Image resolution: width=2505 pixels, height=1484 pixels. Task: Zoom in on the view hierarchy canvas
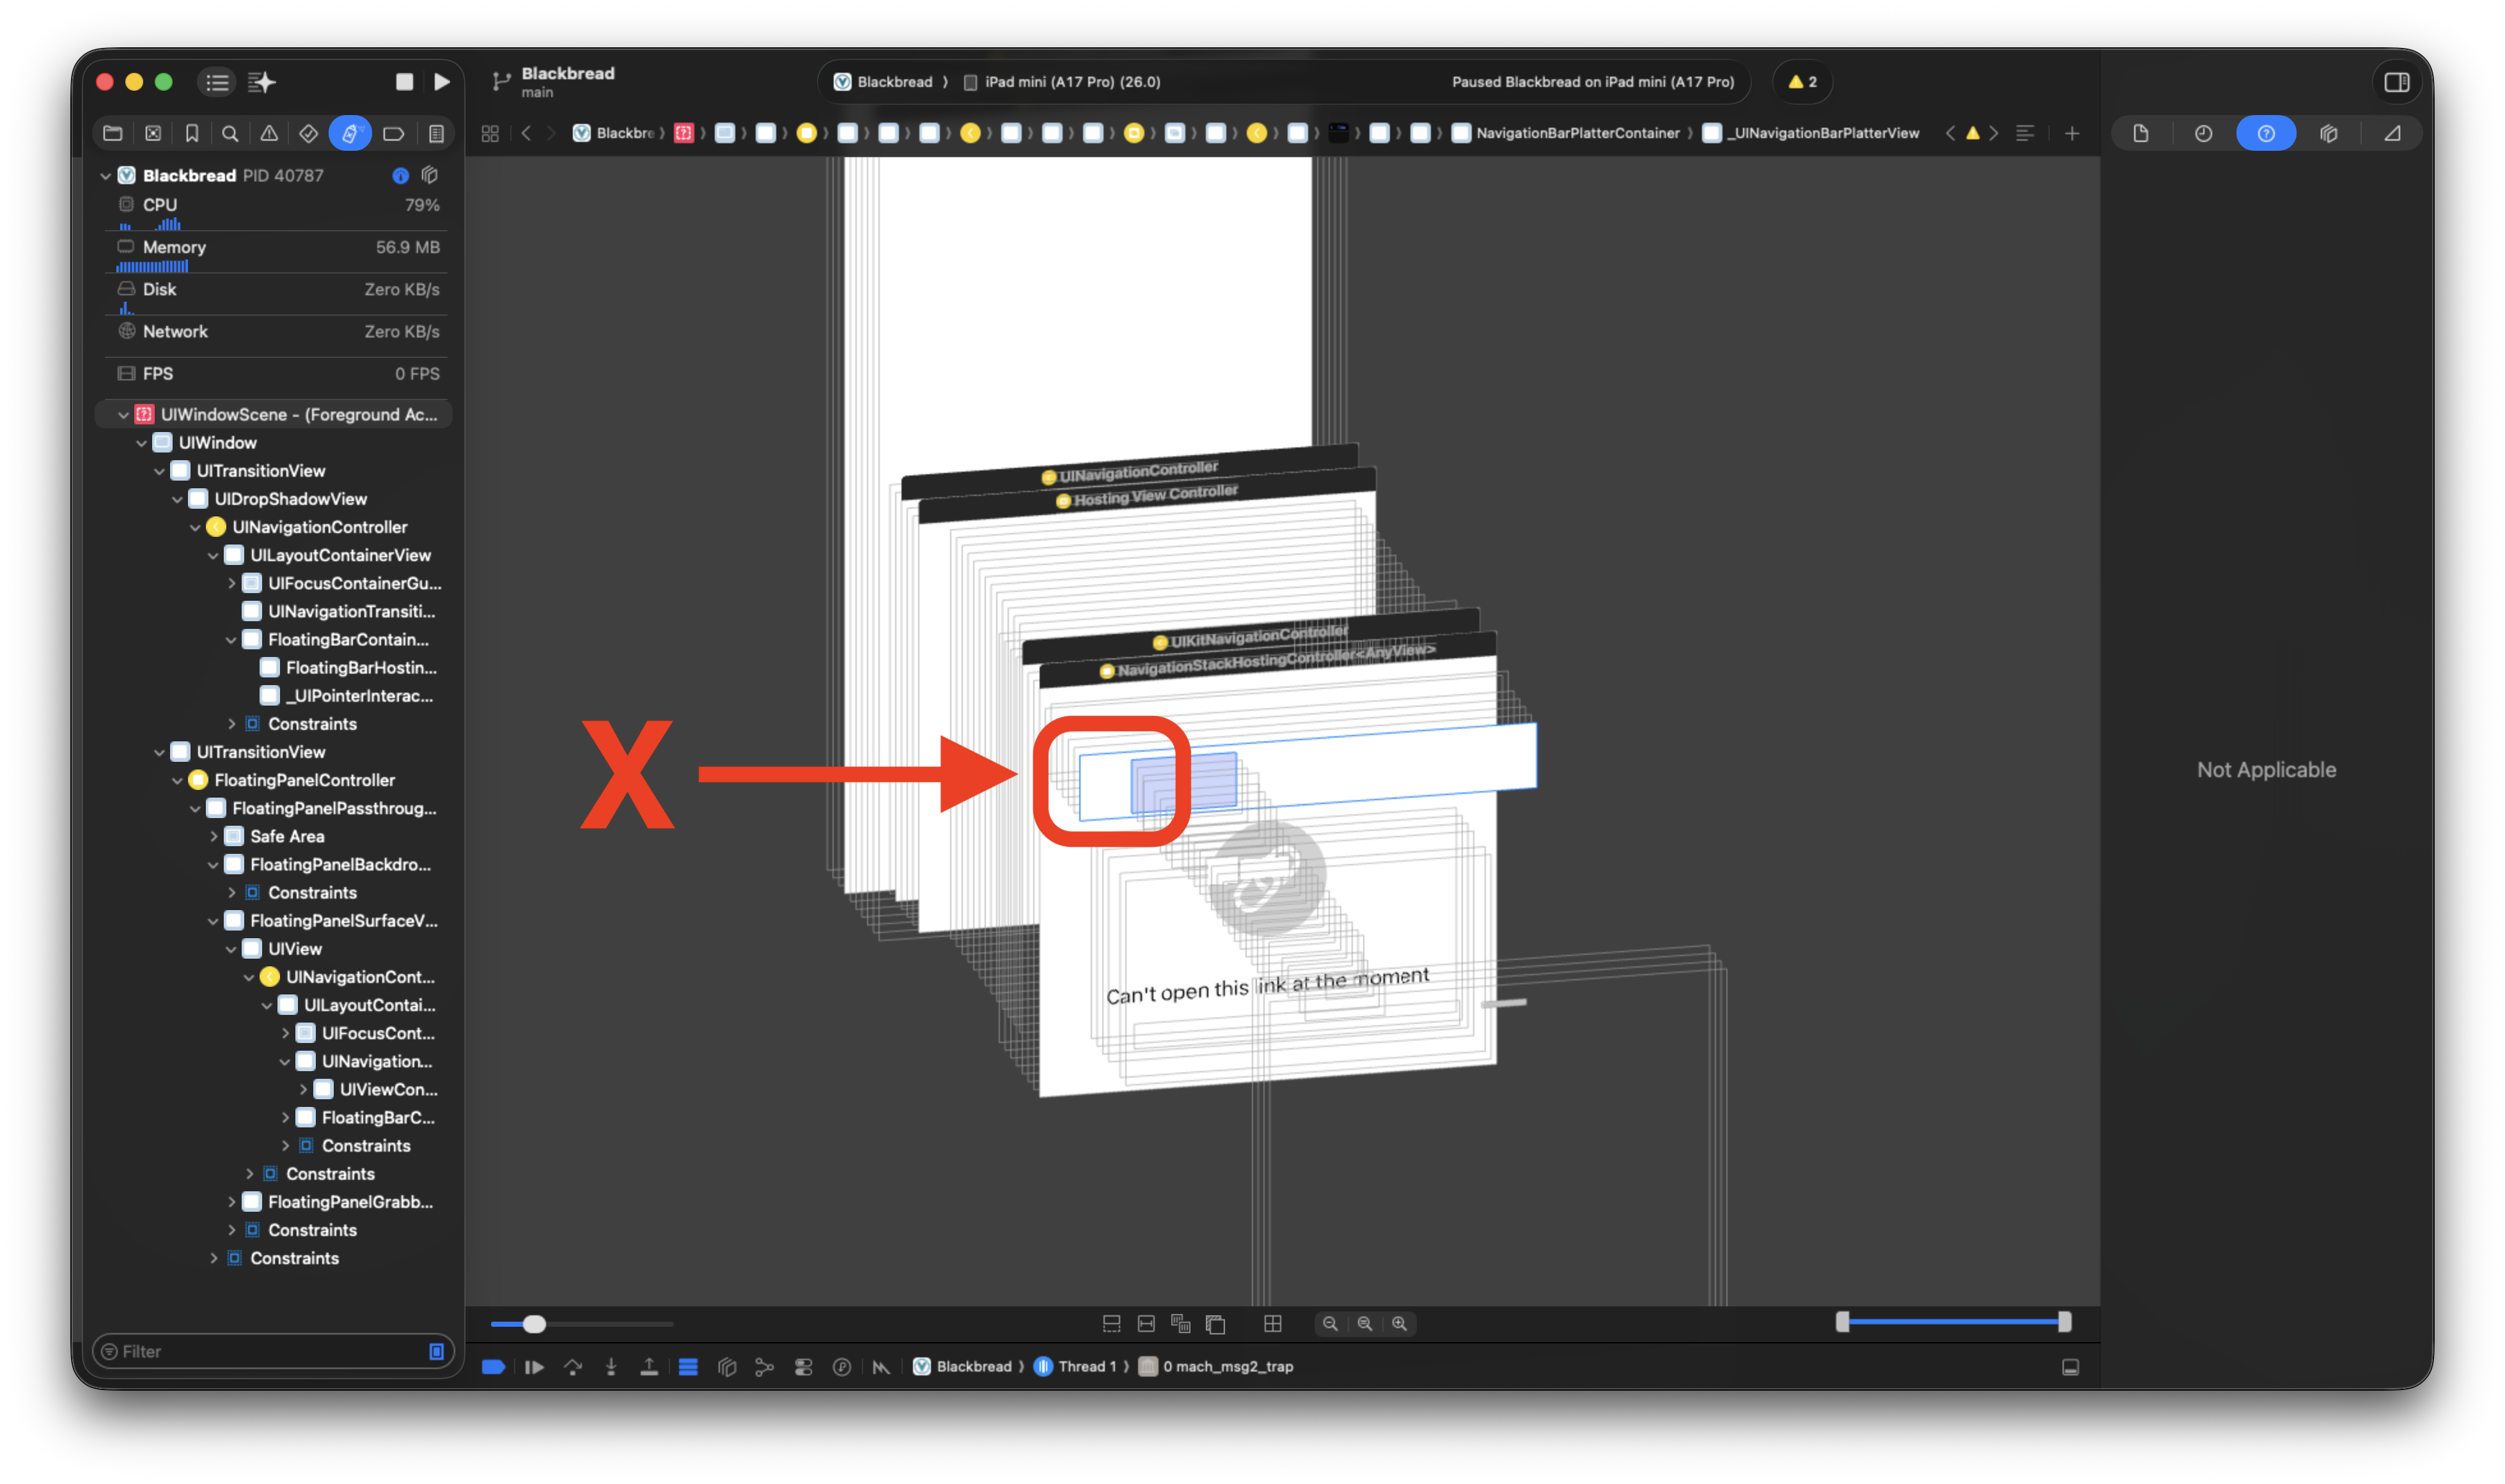tap(1400, 1323)
